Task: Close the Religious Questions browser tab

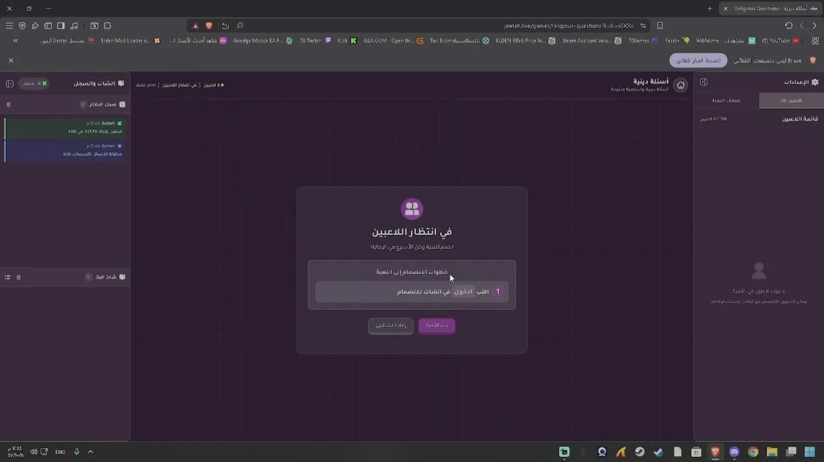Action: click(x=726, y=8)
